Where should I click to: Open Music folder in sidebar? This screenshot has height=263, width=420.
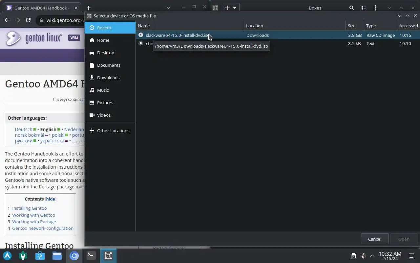click(110, 90)
